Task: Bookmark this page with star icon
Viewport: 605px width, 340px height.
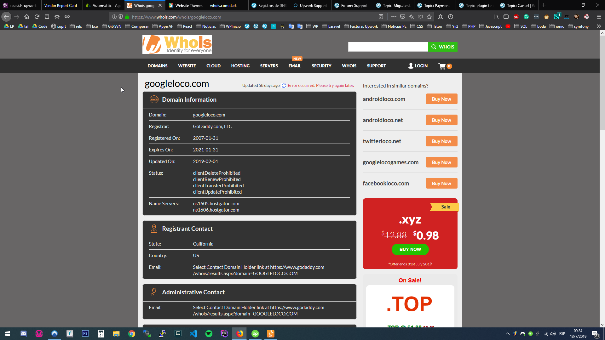Action: pos(429,17)
